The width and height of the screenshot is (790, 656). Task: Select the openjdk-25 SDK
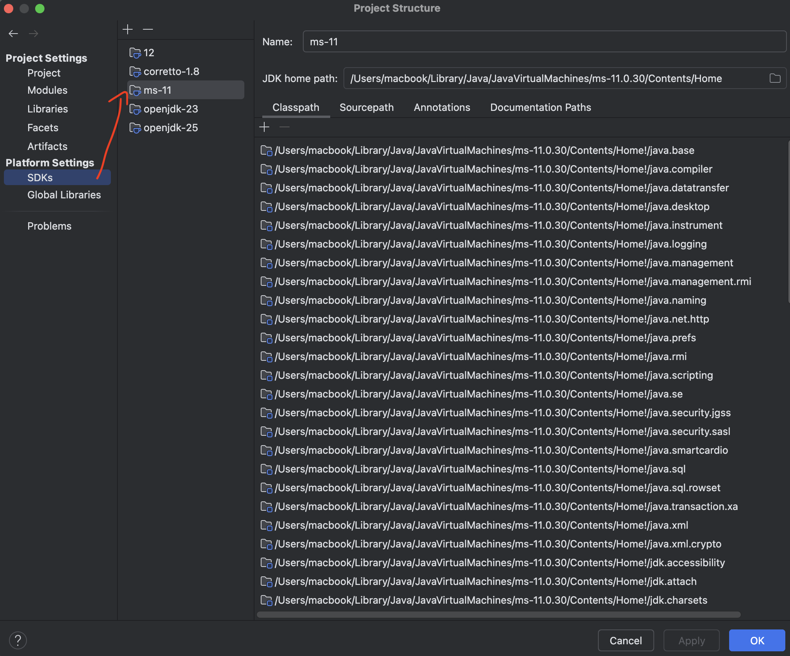186,128
